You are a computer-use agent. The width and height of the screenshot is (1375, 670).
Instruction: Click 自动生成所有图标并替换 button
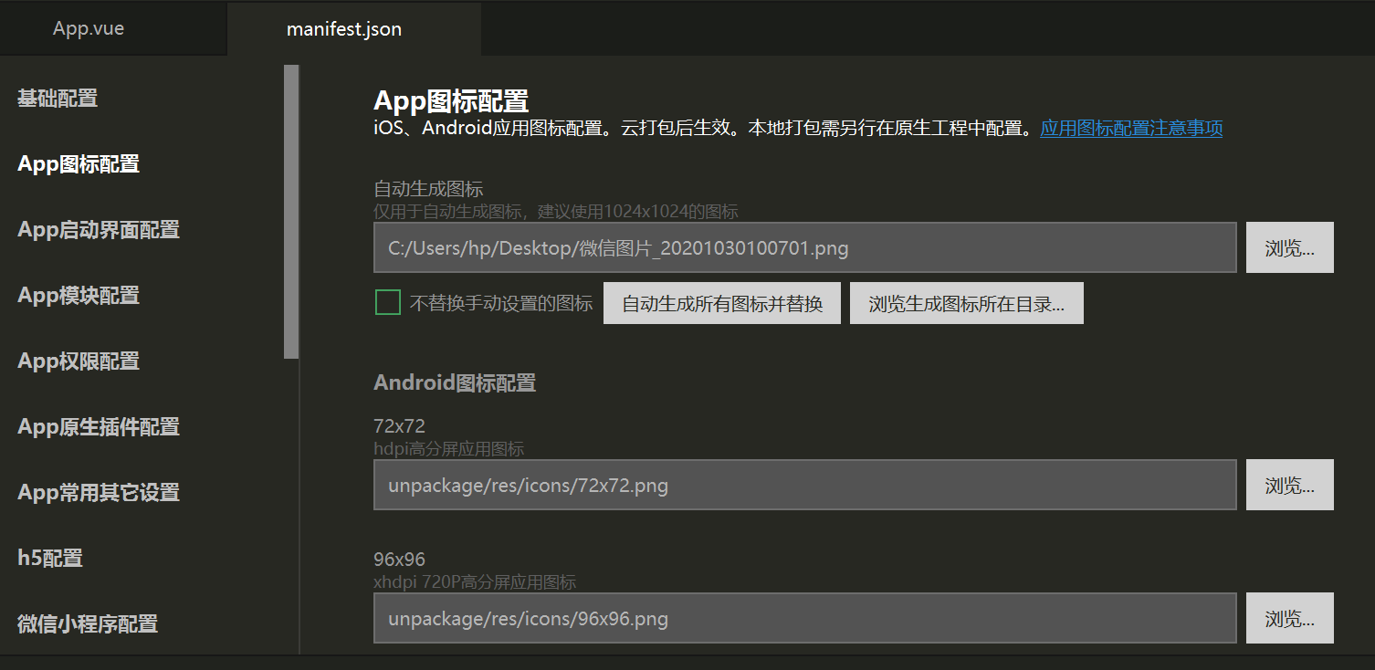(721, 302)
